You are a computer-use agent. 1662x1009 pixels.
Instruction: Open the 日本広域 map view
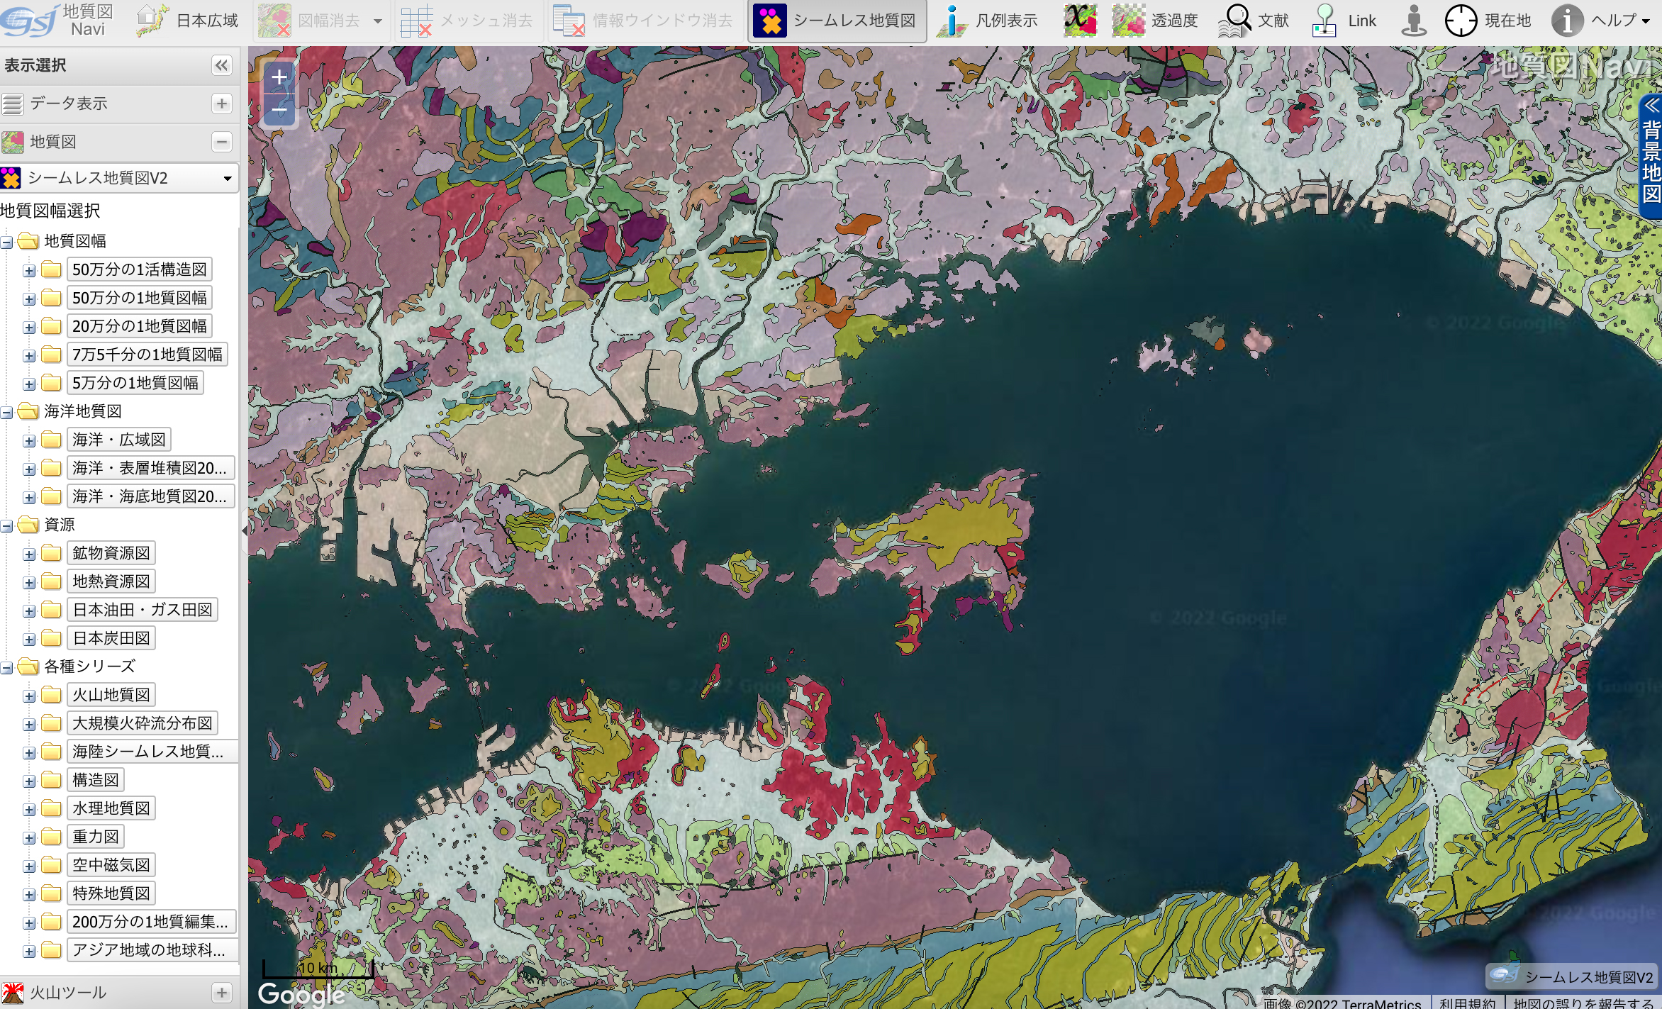pyautogui.click(x=188, y=21)
